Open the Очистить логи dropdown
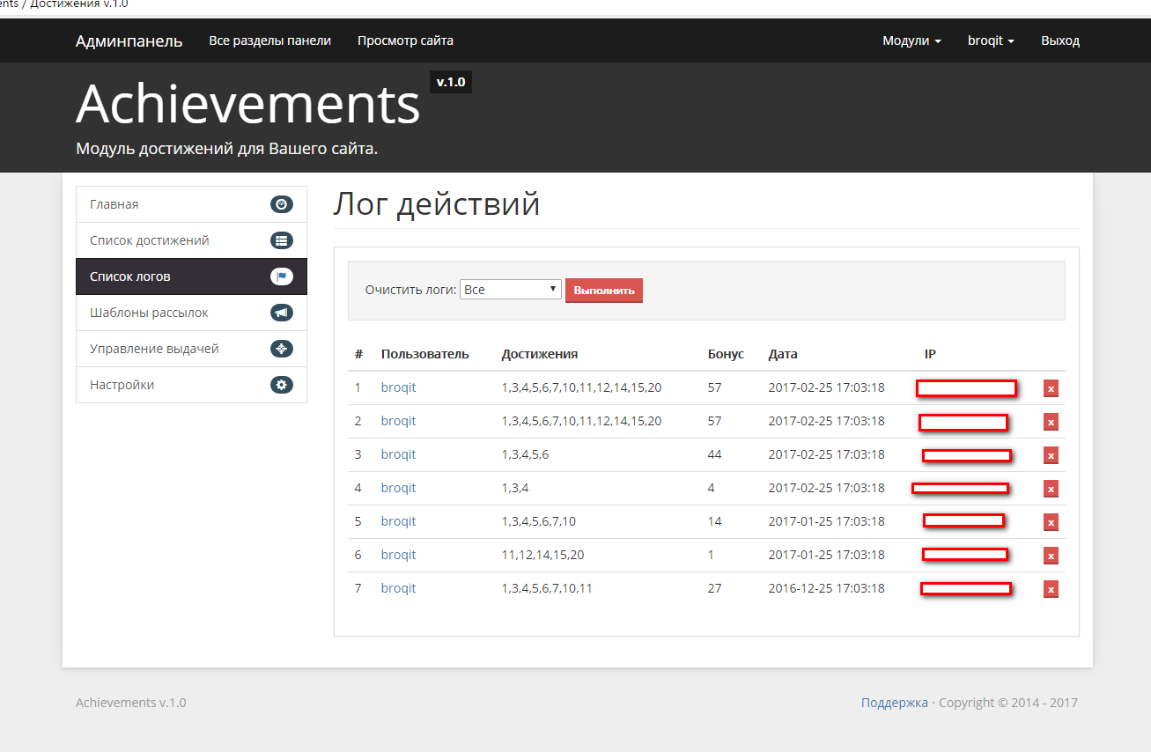The width and height of the screenshot is (1151, 752). (x=510, y=290)
